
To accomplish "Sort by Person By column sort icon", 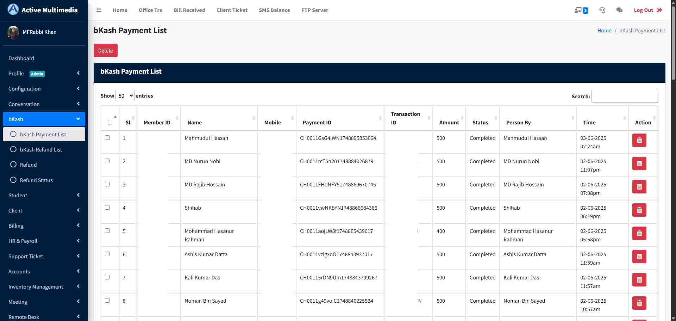I will 572,118.
